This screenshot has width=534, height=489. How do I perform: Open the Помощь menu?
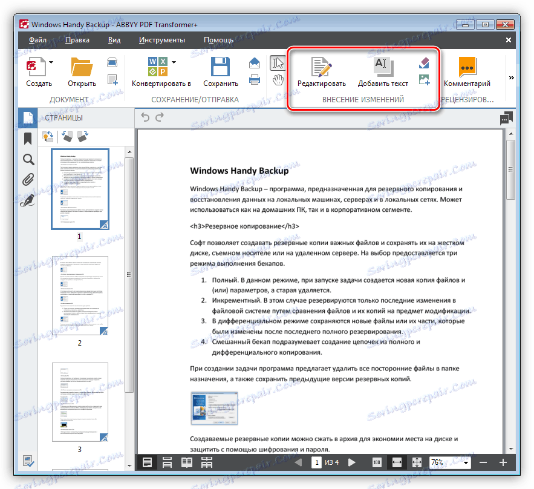tap(219, 40)
